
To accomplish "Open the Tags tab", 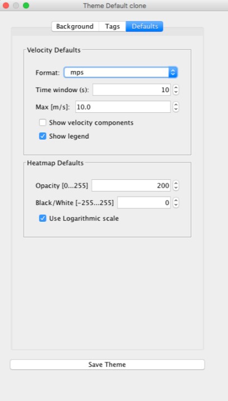I will coord(113,26).
